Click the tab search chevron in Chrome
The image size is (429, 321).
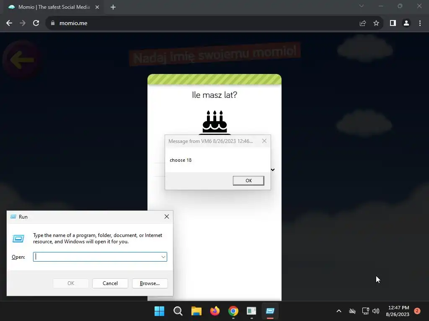tap(362, 6)
